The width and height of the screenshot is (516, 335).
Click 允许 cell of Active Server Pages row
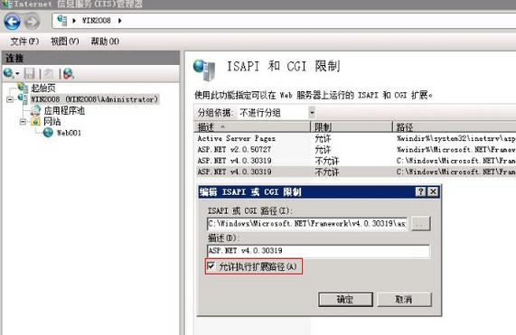click(x=323, y=138)
